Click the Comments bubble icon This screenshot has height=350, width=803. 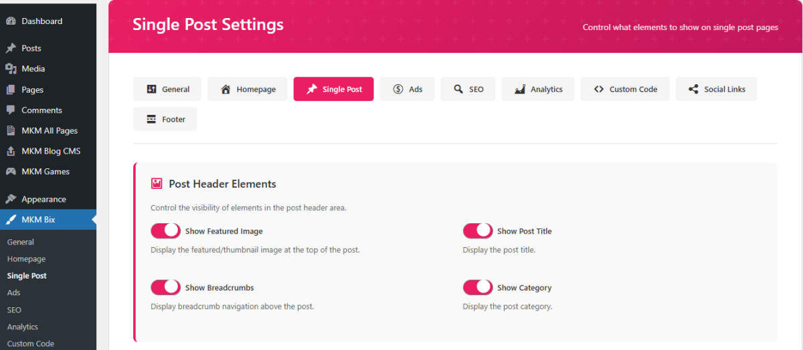(11, 110)
